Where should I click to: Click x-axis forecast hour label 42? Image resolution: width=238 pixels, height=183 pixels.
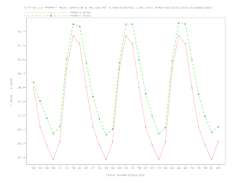(x=126, y=168)
